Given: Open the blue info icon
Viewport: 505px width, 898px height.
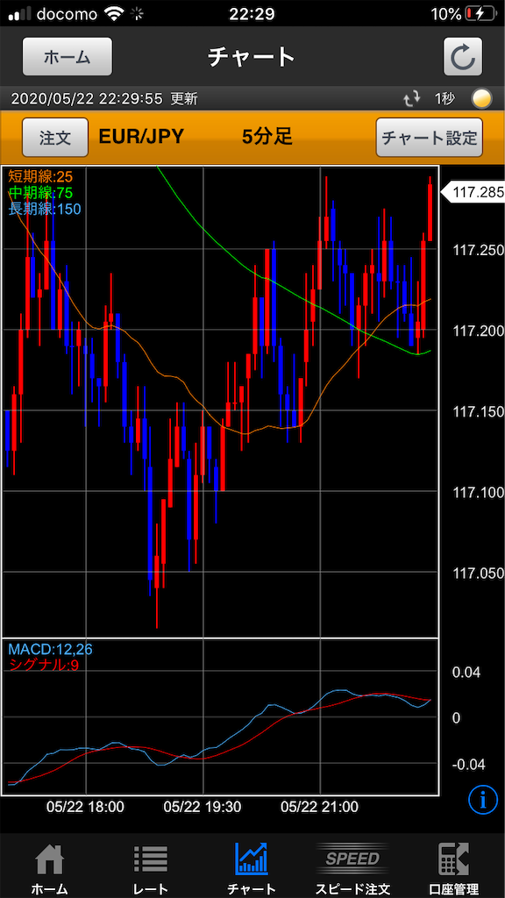Looking at the screenshot, I should tap(482, 799).
